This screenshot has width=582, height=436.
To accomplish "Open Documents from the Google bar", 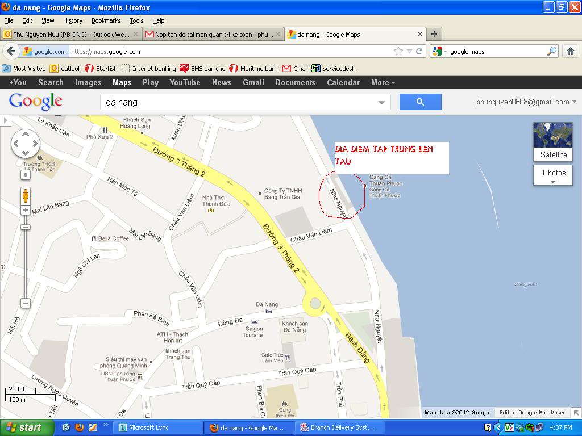I will [295, 82].
